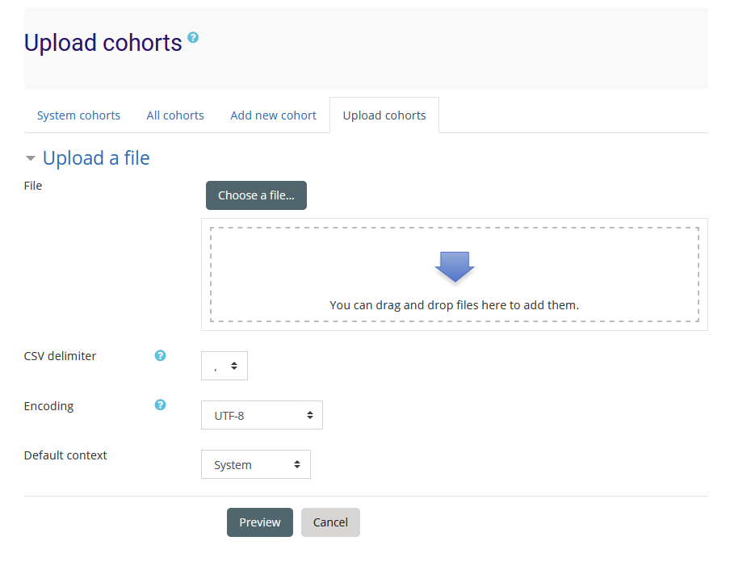Click the chevron beside Upload a file heading
The image size is (730, 566).
pyautogui.click(x=30, y=158)
